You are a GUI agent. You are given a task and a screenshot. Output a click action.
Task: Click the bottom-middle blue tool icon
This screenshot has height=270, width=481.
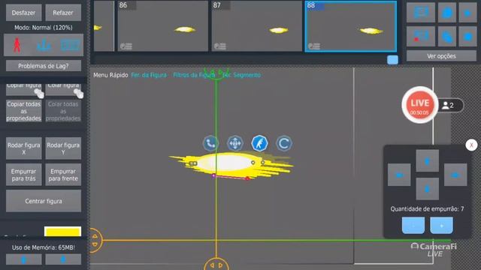447,37
